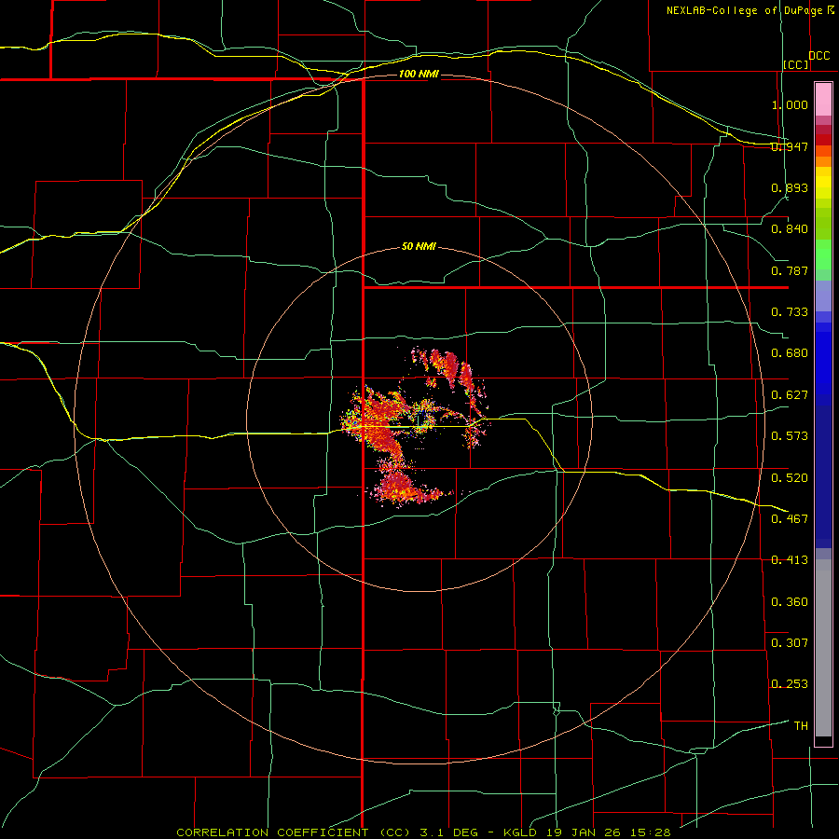Click the [CC] legend heading
Viewport: 839px width, 839px height.
coord(796,64)
